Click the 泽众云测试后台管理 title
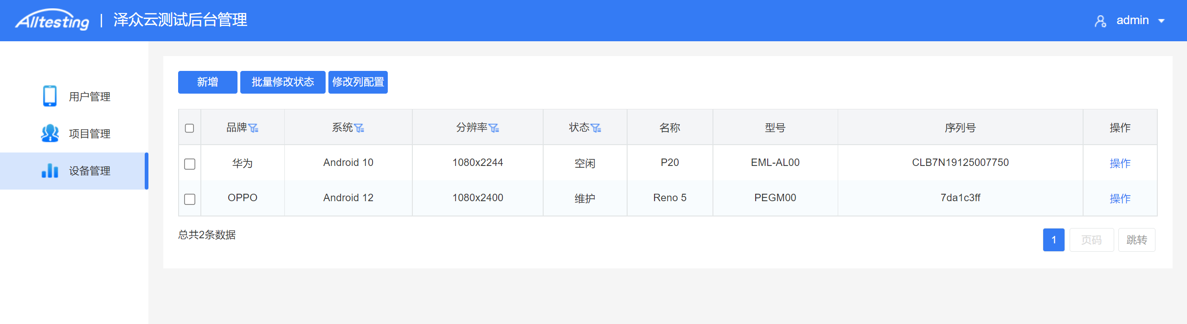 tap(180, 20)
